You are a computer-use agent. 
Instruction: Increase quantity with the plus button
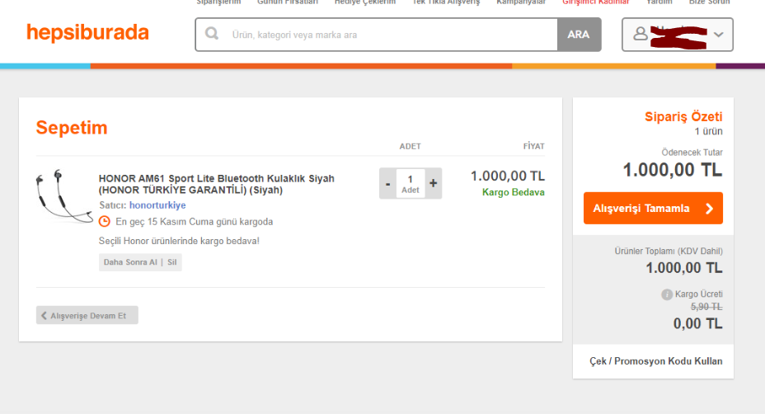point(434,184)
